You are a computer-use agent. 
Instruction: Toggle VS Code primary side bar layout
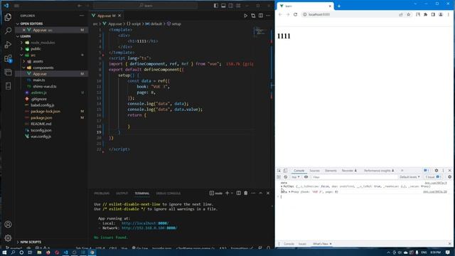(216, 6)
